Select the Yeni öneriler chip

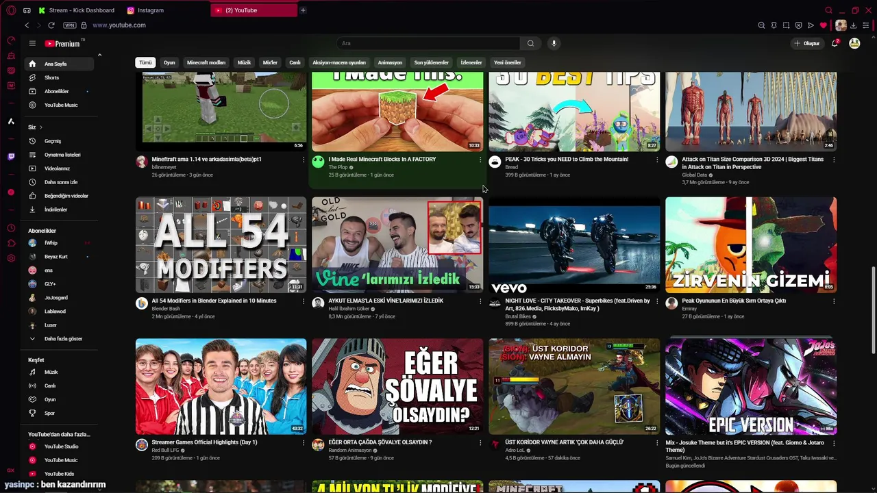pos(508,62)
